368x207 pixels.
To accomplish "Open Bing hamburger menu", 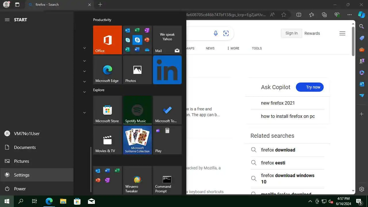I will pyautogui.click(x=342, y=33).
